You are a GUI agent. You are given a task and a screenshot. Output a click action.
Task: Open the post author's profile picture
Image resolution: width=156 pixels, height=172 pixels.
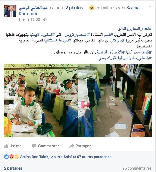tap(10, 11)
